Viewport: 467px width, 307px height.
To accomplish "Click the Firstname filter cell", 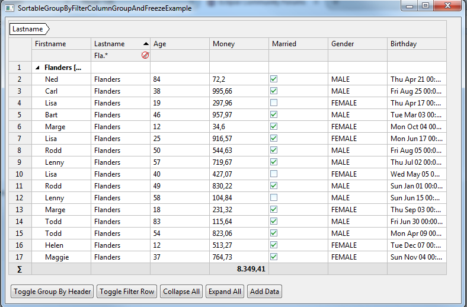I will (62, 55).
